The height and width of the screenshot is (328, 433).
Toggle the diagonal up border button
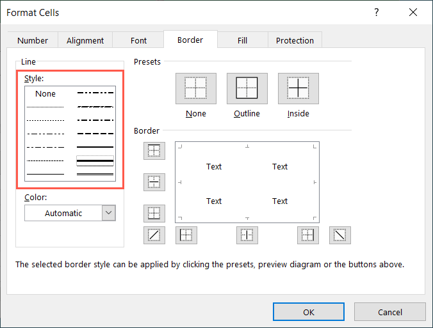click(x=154, y=235)
